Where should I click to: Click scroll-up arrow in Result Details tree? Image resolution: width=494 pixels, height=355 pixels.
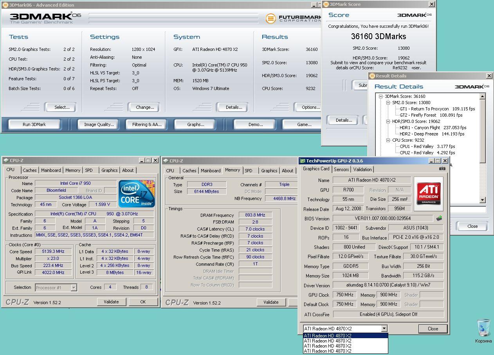click(482, 97)
